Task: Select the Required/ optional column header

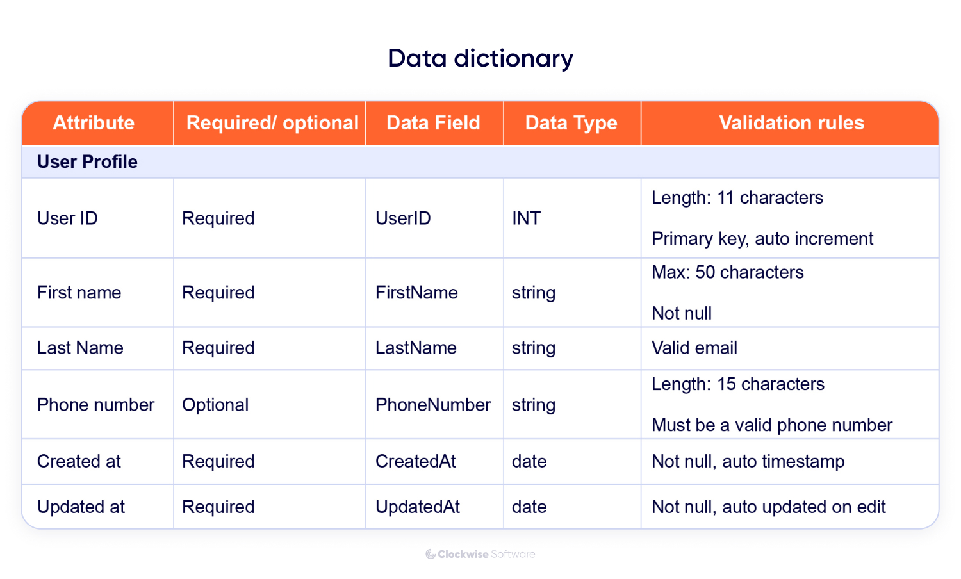Action: click(x=272, y=123)
